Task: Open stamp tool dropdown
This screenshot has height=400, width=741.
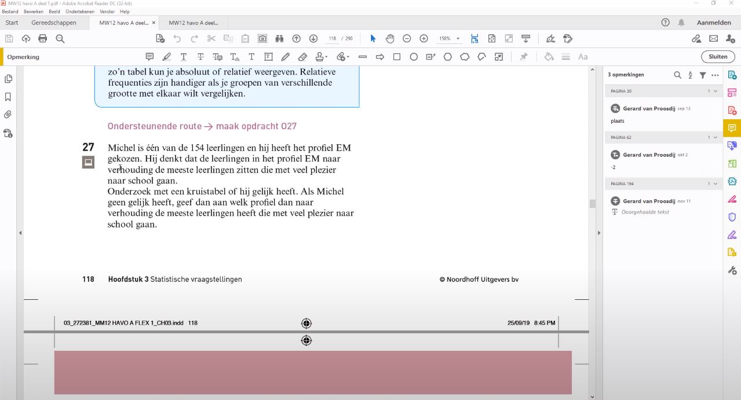Action: [321, 57]
